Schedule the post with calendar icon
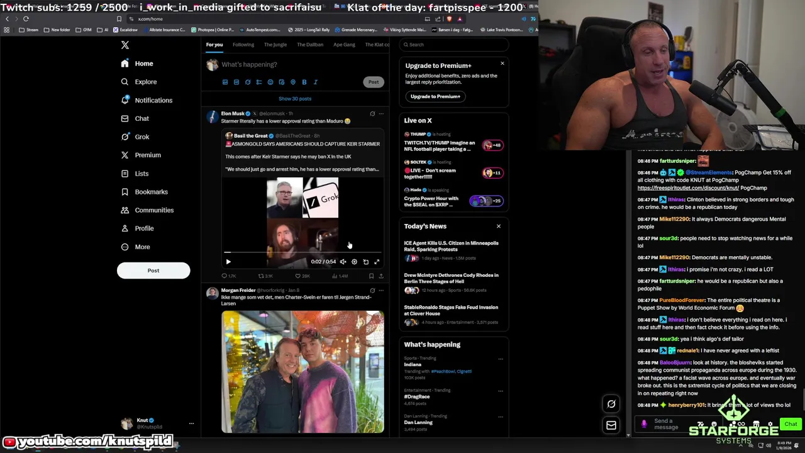The height and width of the screenshot is (453, 805). click(282, 82)
